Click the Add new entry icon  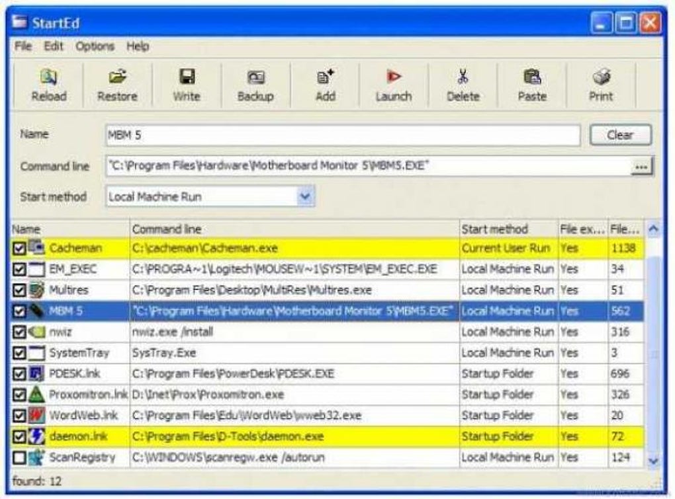point(325,77)
